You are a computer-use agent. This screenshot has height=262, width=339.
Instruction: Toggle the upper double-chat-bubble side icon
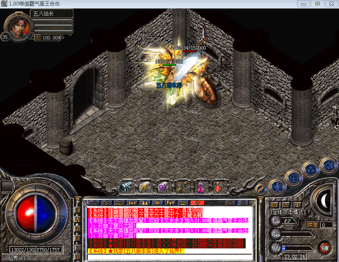tap(78, 229)
